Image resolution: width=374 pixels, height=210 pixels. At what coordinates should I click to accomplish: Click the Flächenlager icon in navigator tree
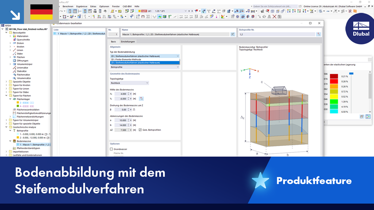[x=14, y=99]
